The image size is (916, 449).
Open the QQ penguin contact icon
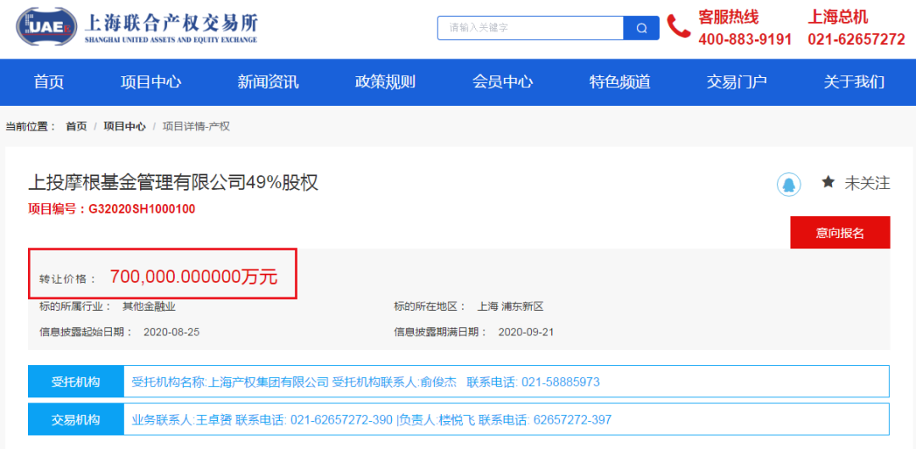[x=788, y=185]
